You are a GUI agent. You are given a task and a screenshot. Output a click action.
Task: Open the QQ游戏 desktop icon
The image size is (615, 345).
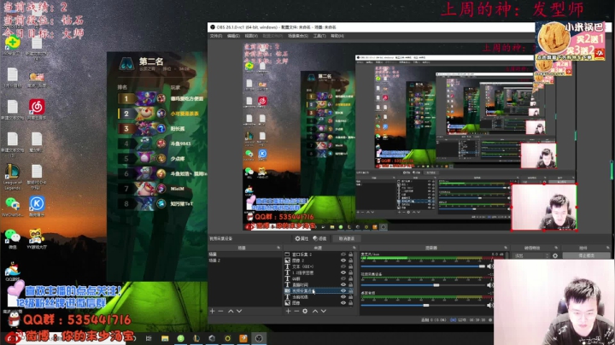point(13,272)
